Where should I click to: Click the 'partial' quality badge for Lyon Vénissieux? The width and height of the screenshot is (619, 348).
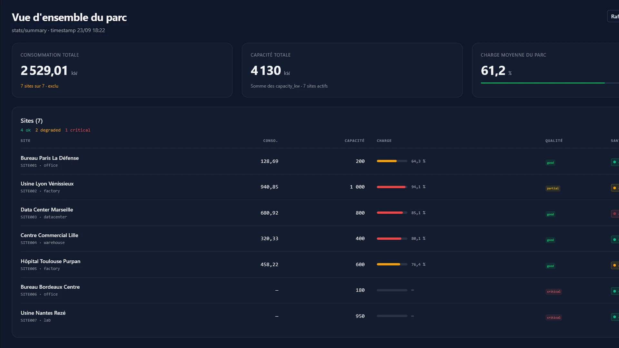553,188
